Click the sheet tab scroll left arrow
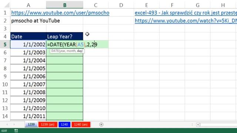237x133 pixels. [x=7, y=125]
